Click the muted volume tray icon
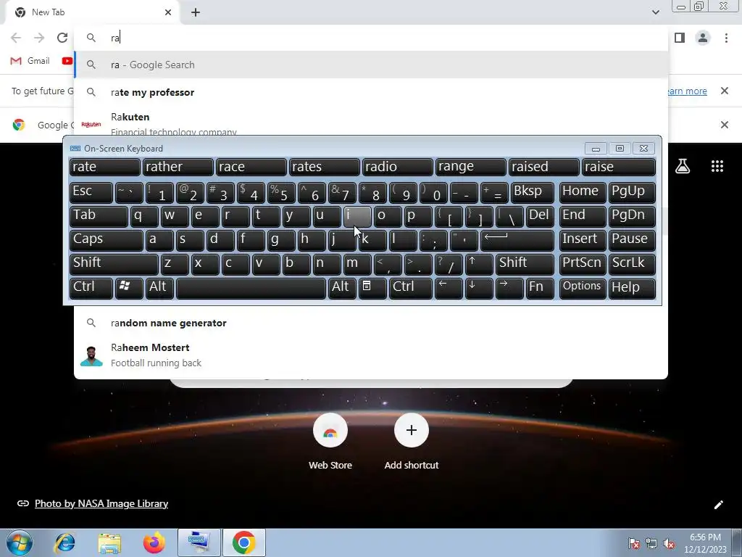The image size is (742, 557). [669, 543]
